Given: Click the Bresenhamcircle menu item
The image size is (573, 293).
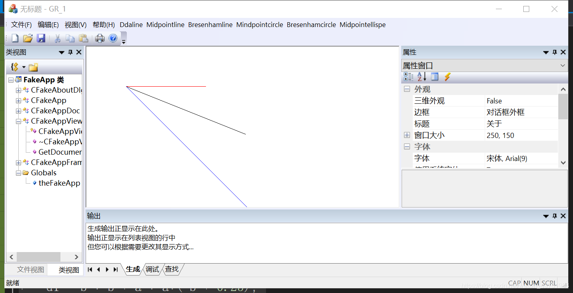Looking at the screenshot, I should (x=311, y=25).
